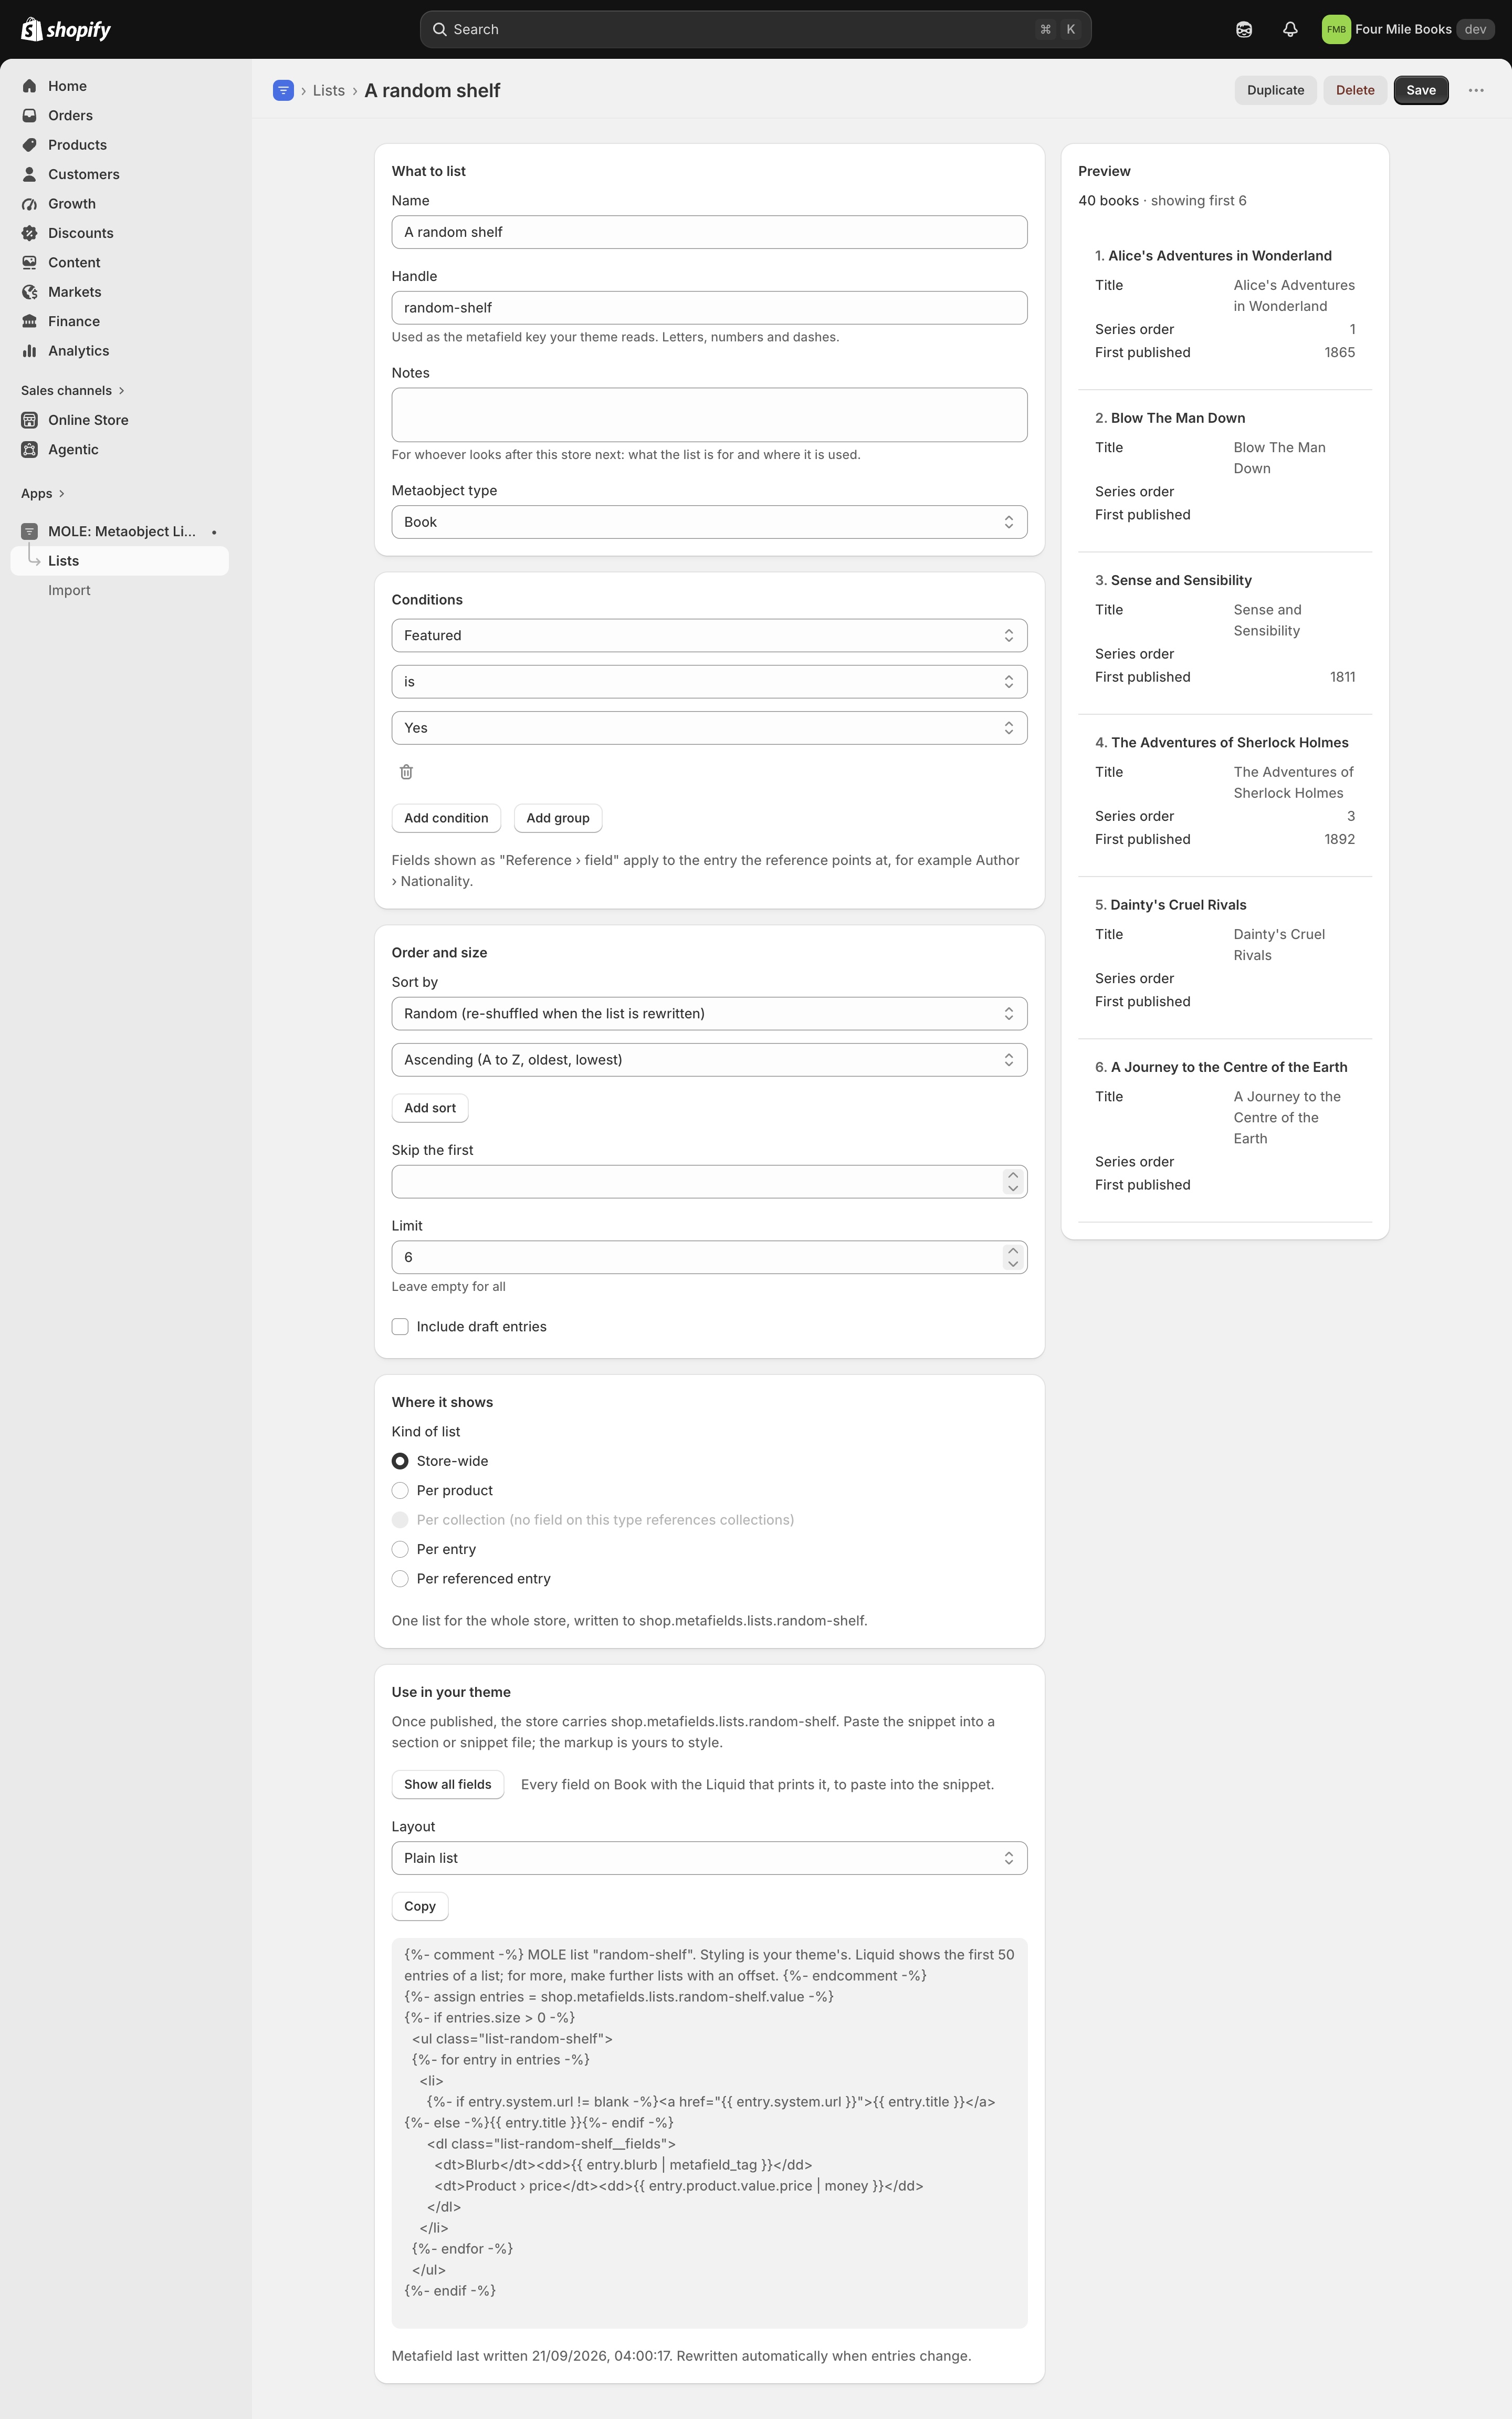Click the Online Store icon

click(30, 420)
